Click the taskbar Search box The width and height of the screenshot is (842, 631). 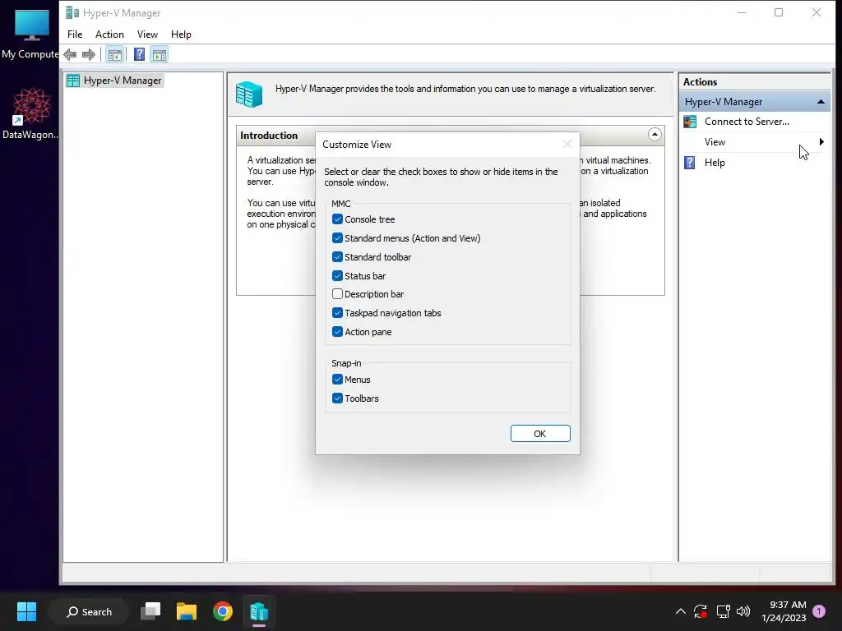coord(89,611)
